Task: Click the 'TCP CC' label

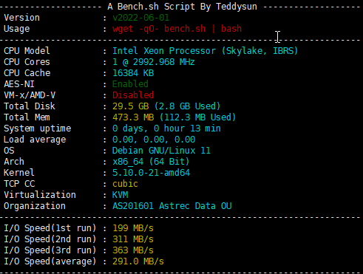Action: (19, 184)
